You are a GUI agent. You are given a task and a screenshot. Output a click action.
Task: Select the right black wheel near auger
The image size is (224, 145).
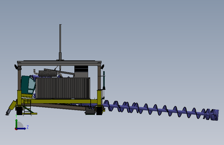pyautogui.click(x=99, y=110)
